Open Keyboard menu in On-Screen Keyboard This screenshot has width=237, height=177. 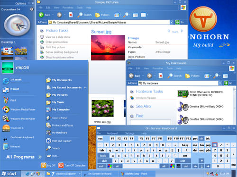(112, 134)
